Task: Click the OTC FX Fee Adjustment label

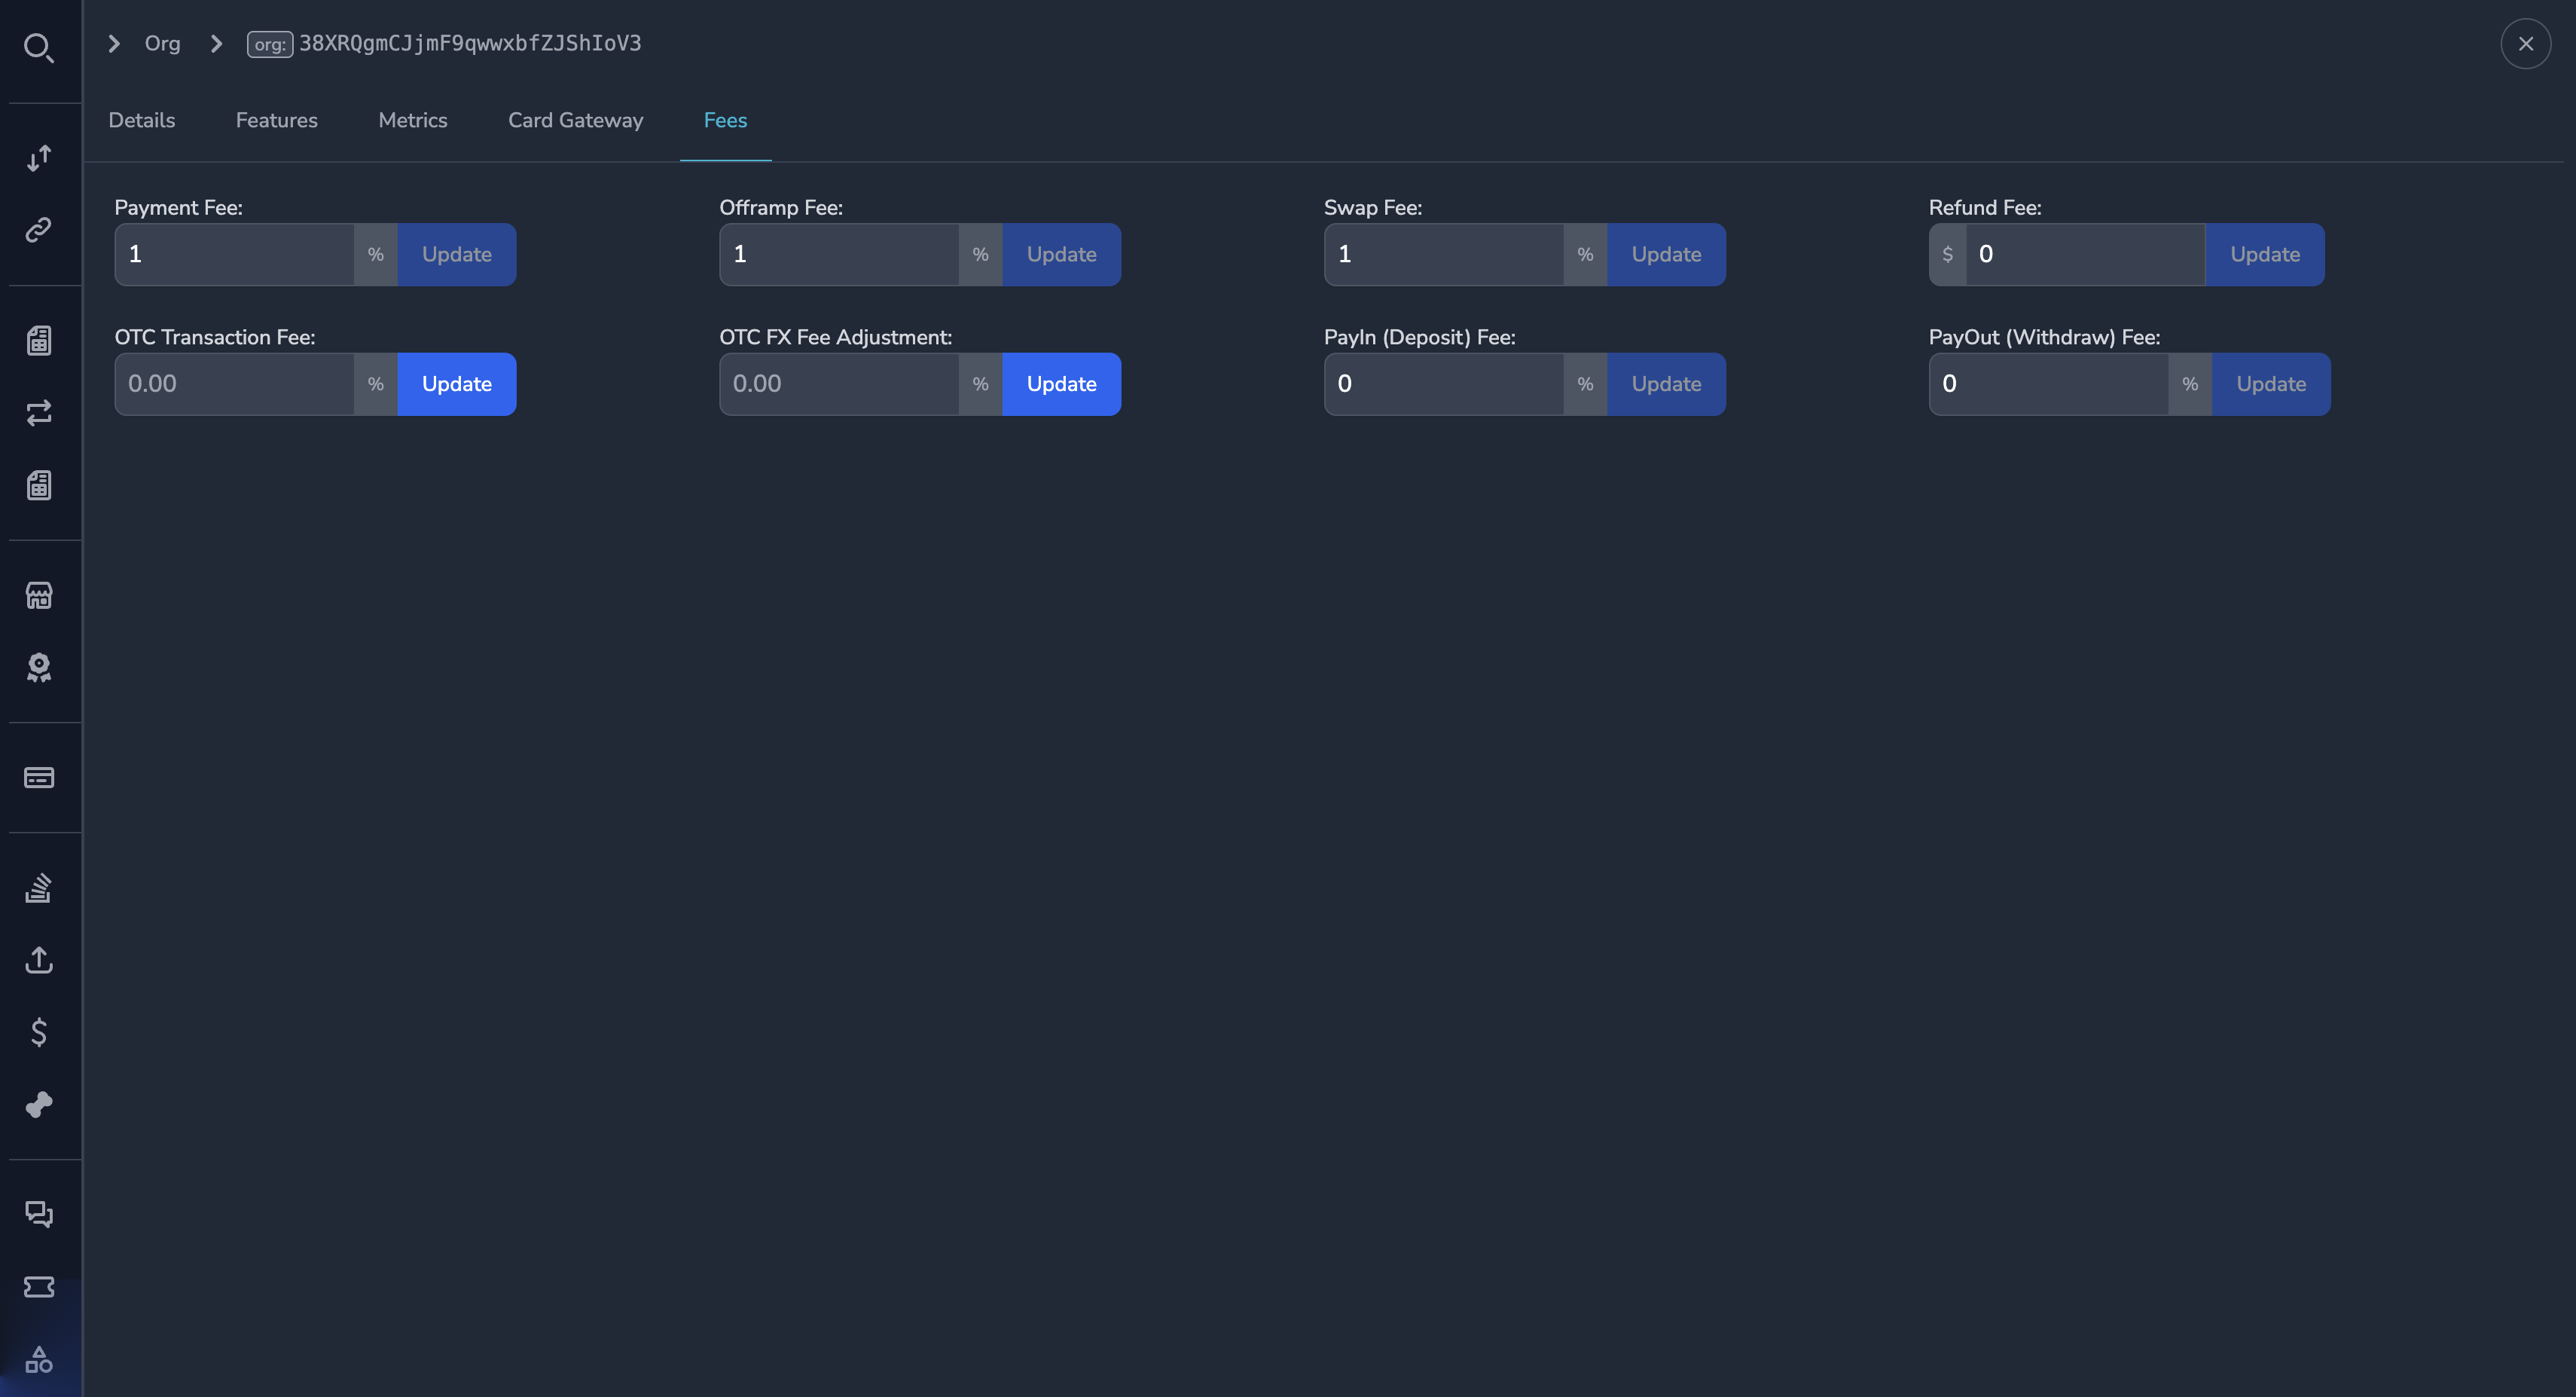Action: tap(836, 338)
